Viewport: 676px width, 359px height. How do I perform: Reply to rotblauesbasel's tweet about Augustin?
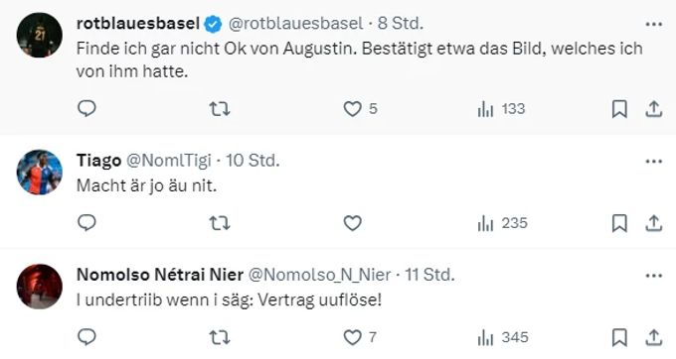86,109
